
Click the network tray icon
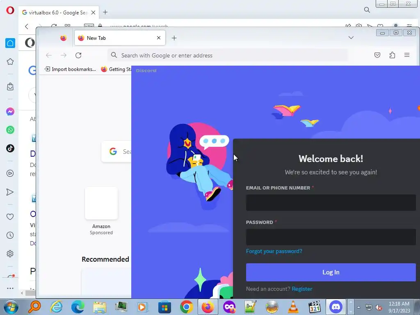[369, 308]
